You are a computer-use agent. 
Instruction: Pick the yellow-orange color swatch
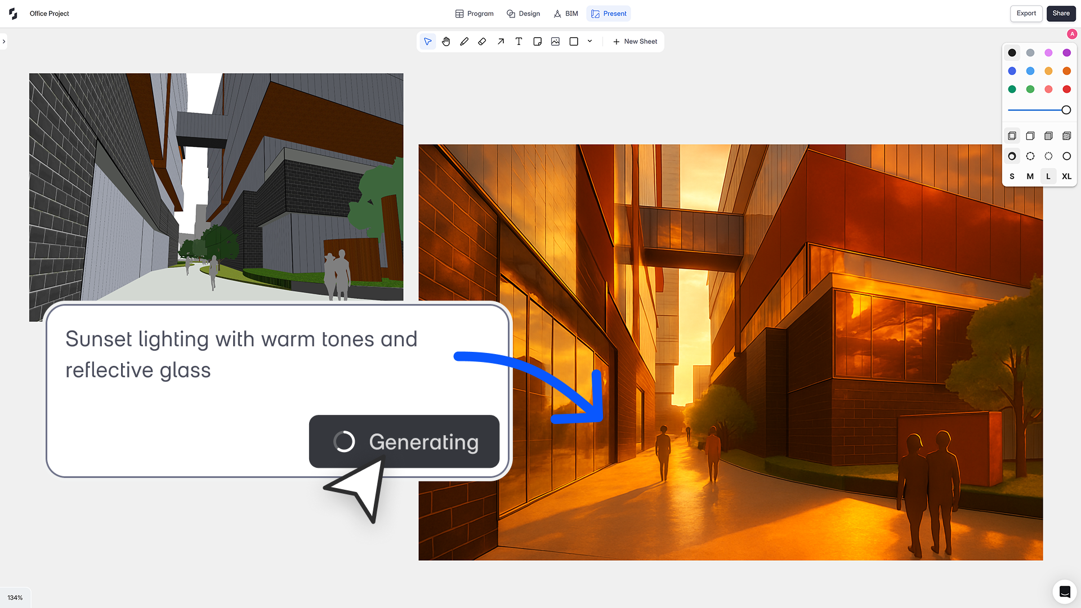pyautogui.click(x=1048, y=71)
